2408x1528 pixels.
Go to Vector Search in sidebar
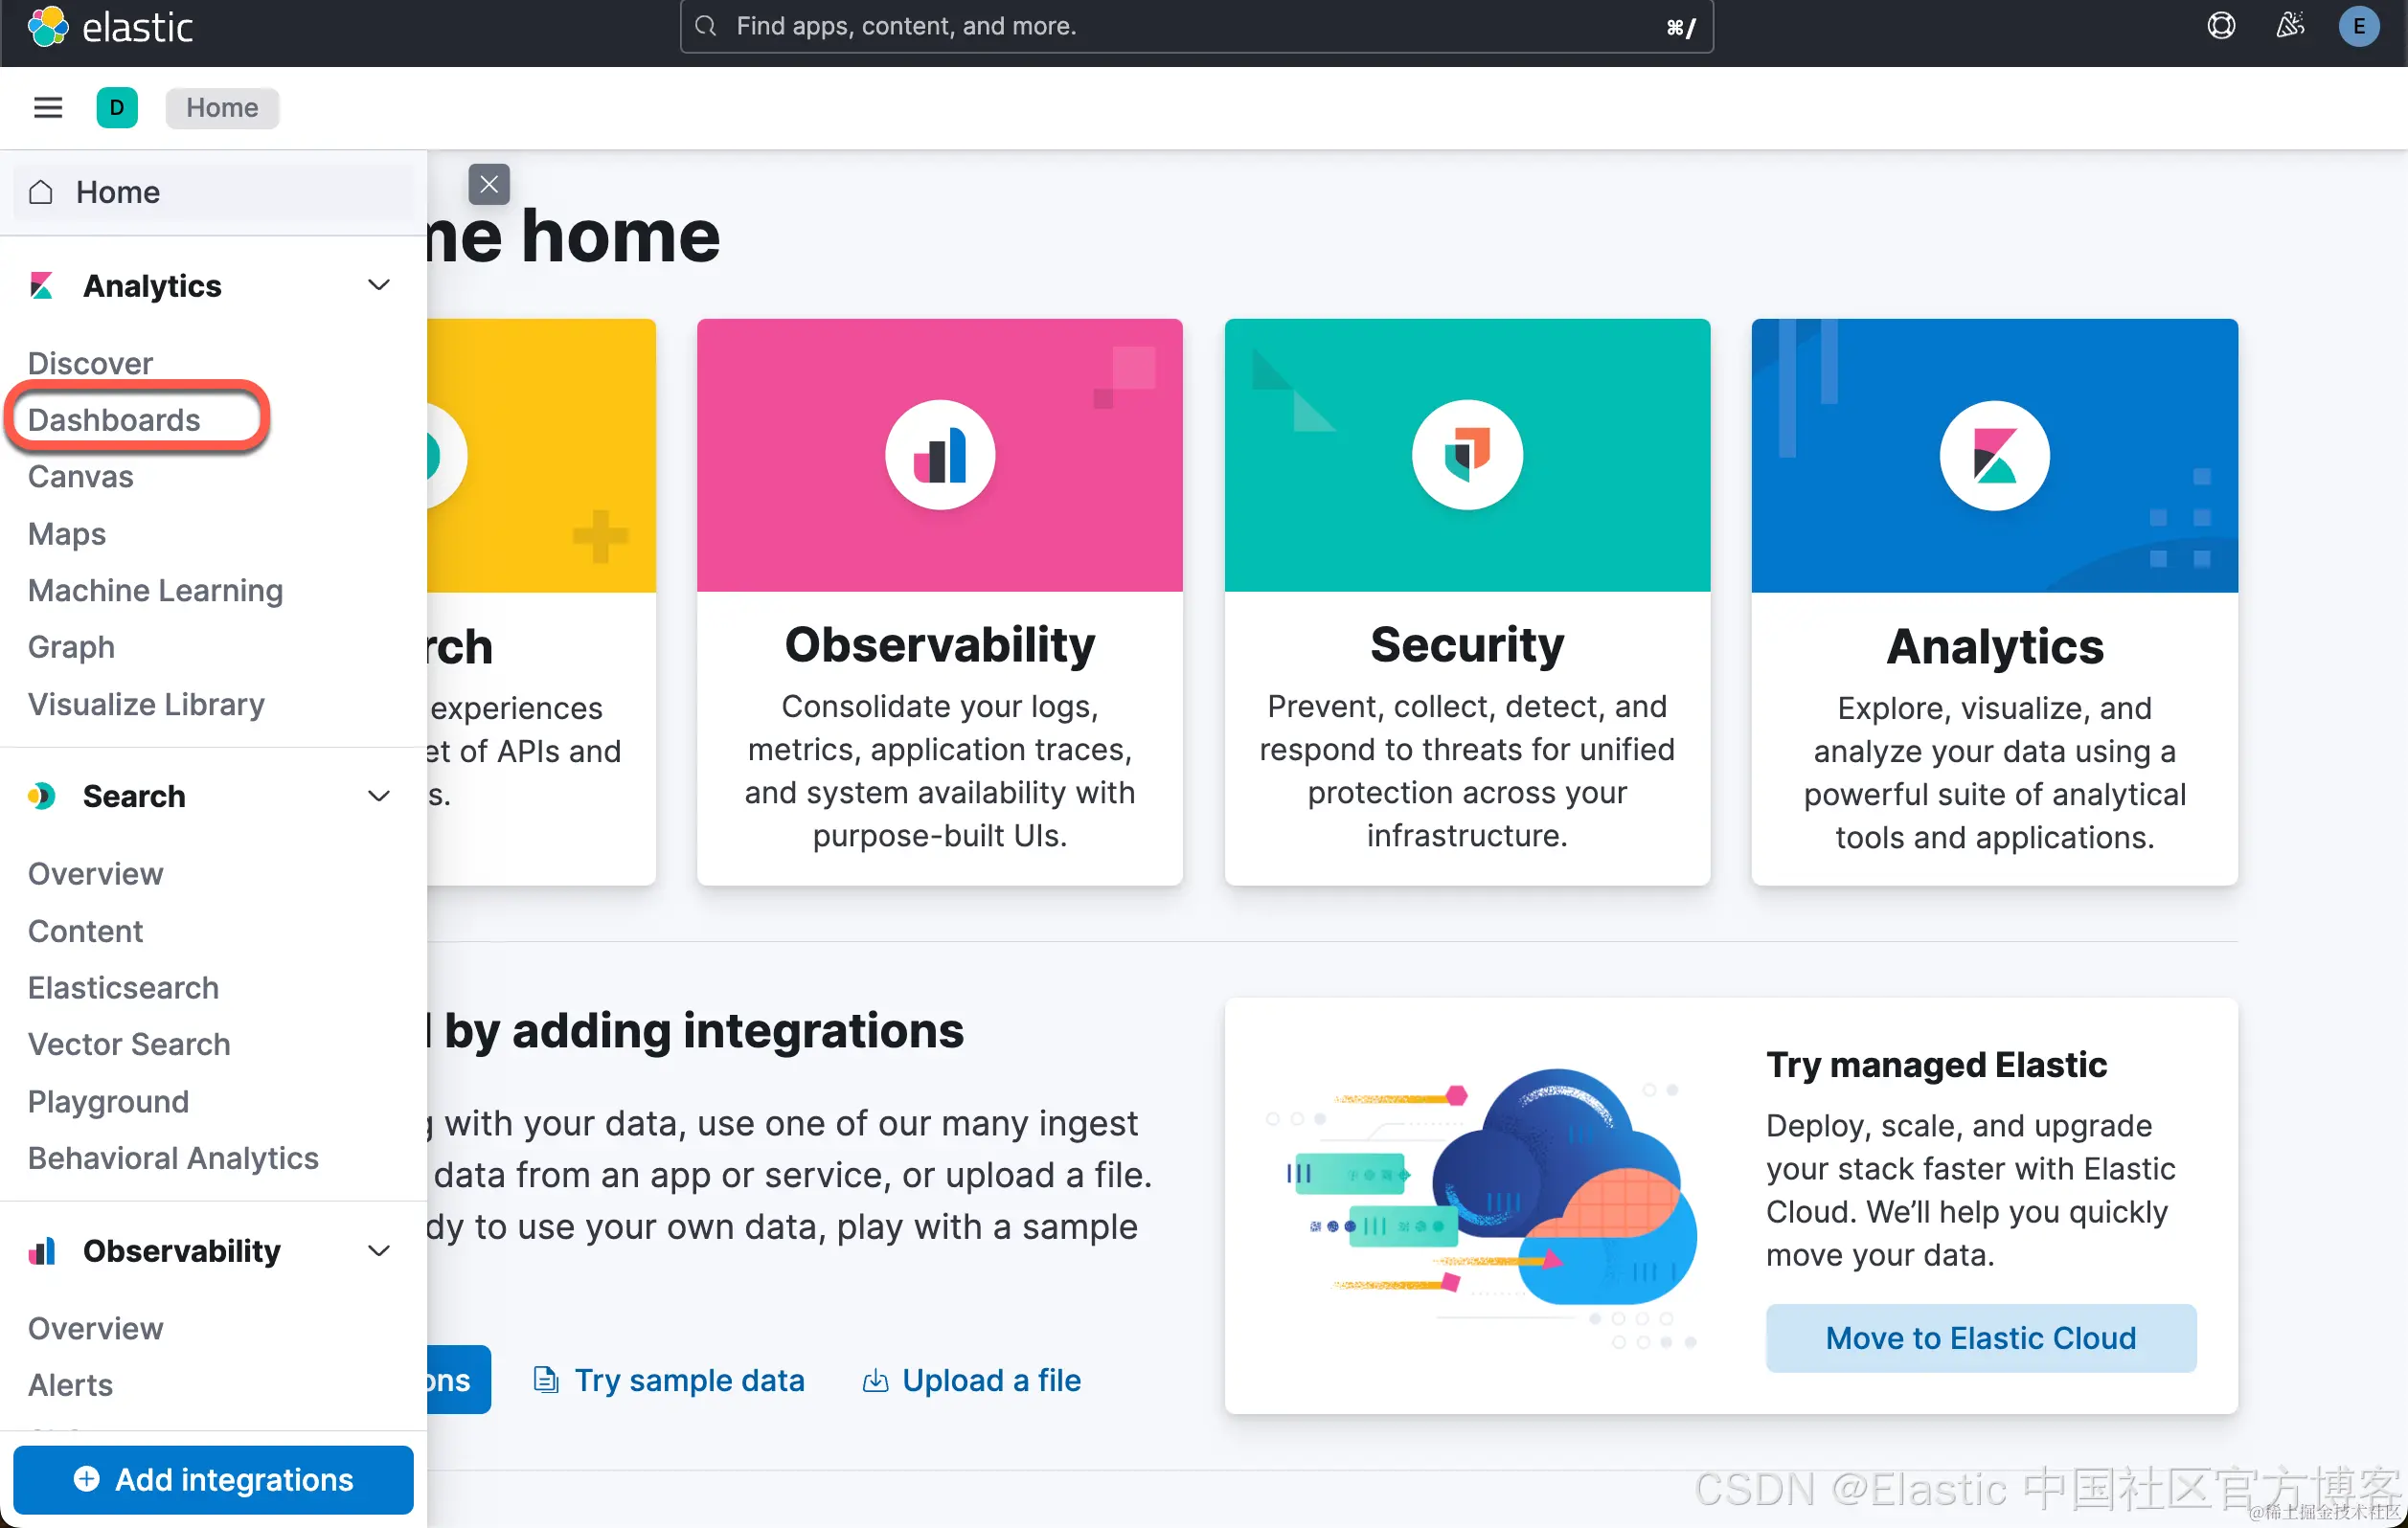(129, 1045)
